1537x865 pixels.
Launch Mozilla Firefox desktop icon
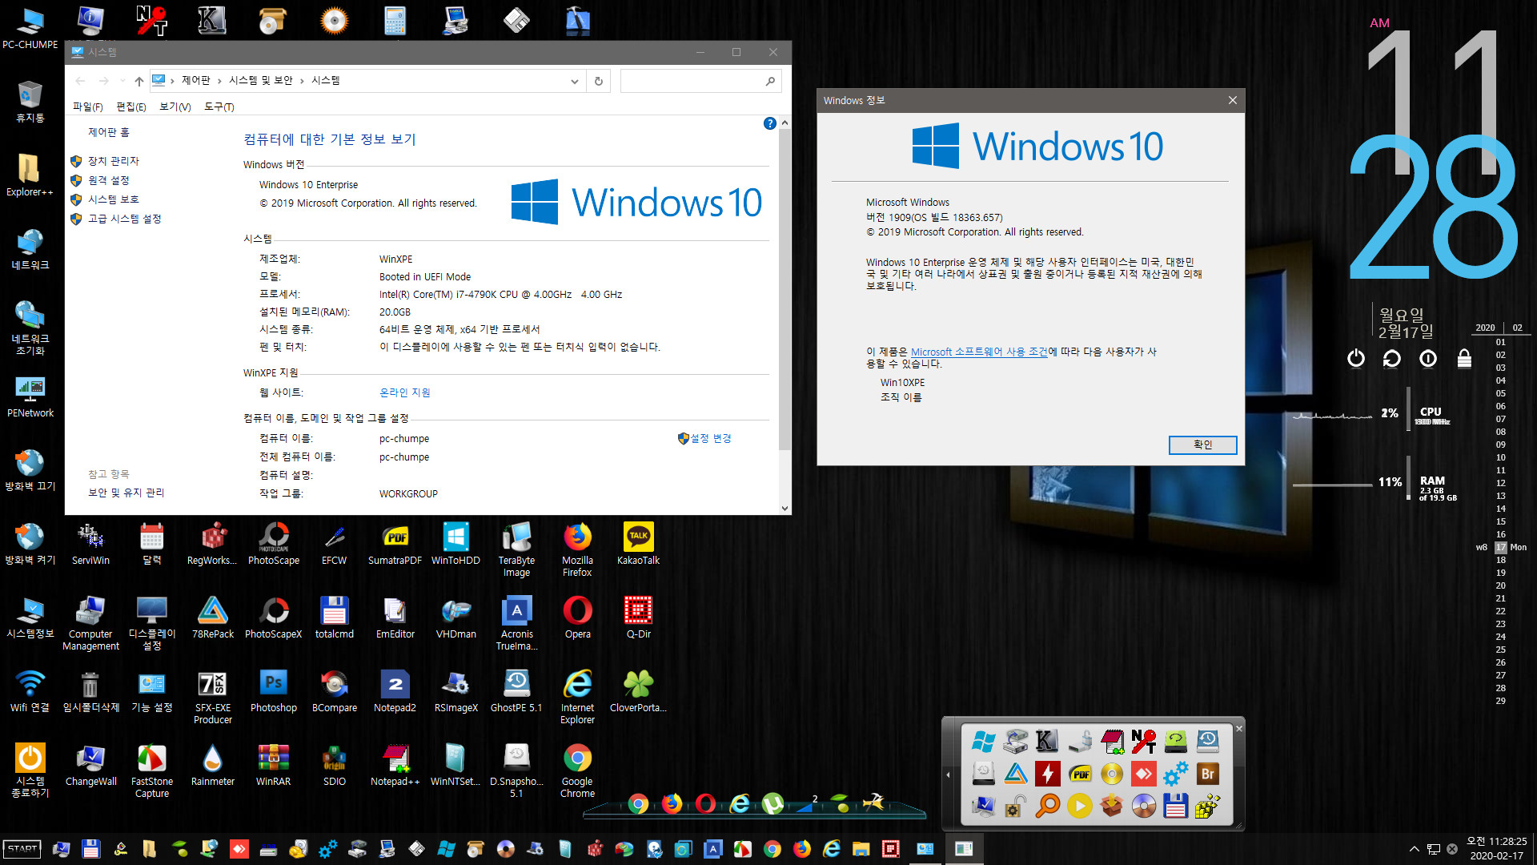(x=577, y=549)
